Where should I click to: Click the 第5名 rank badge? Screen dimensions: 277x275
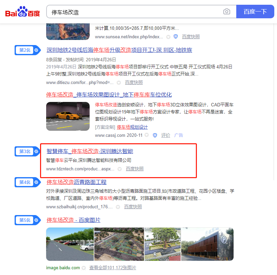point(27,220)
